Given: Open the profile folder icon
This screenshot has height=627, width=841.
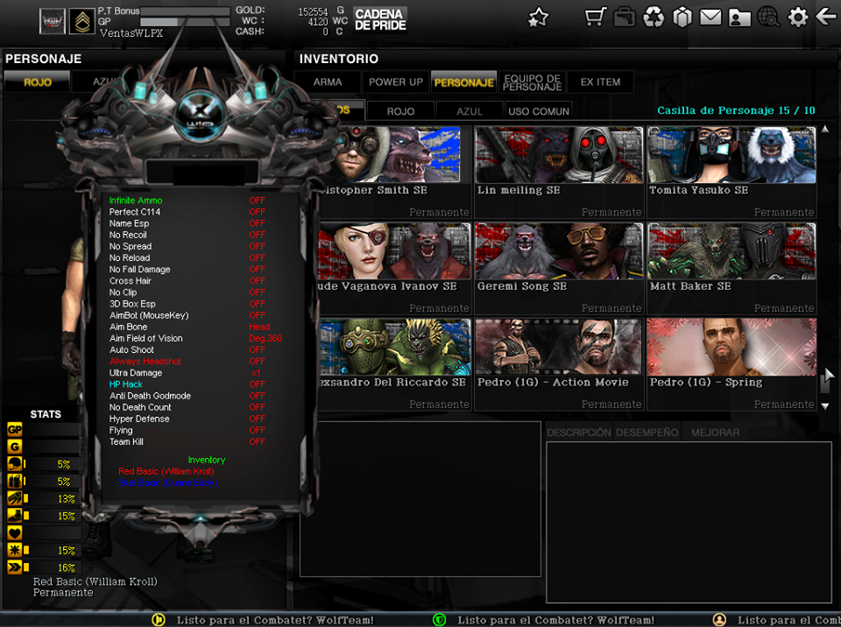Looking at the screenshot, I should pyautogui.click(x=739, y=18).
